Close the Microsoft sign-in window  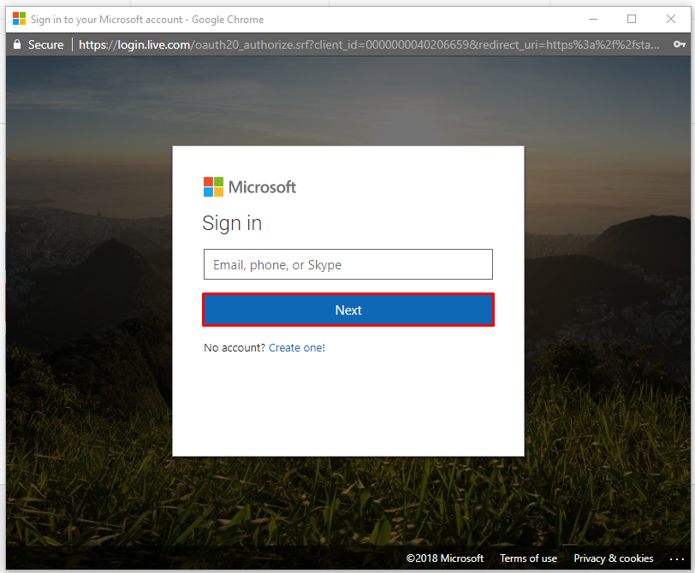point(671,19)
